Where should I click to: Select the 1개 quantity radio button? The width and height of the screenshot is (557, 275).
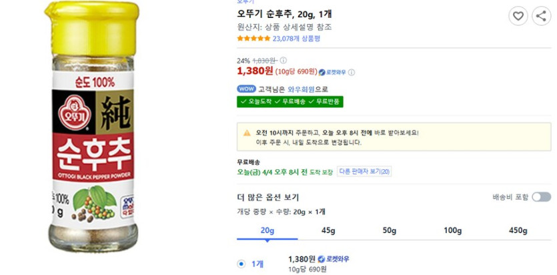click(241, 264)
